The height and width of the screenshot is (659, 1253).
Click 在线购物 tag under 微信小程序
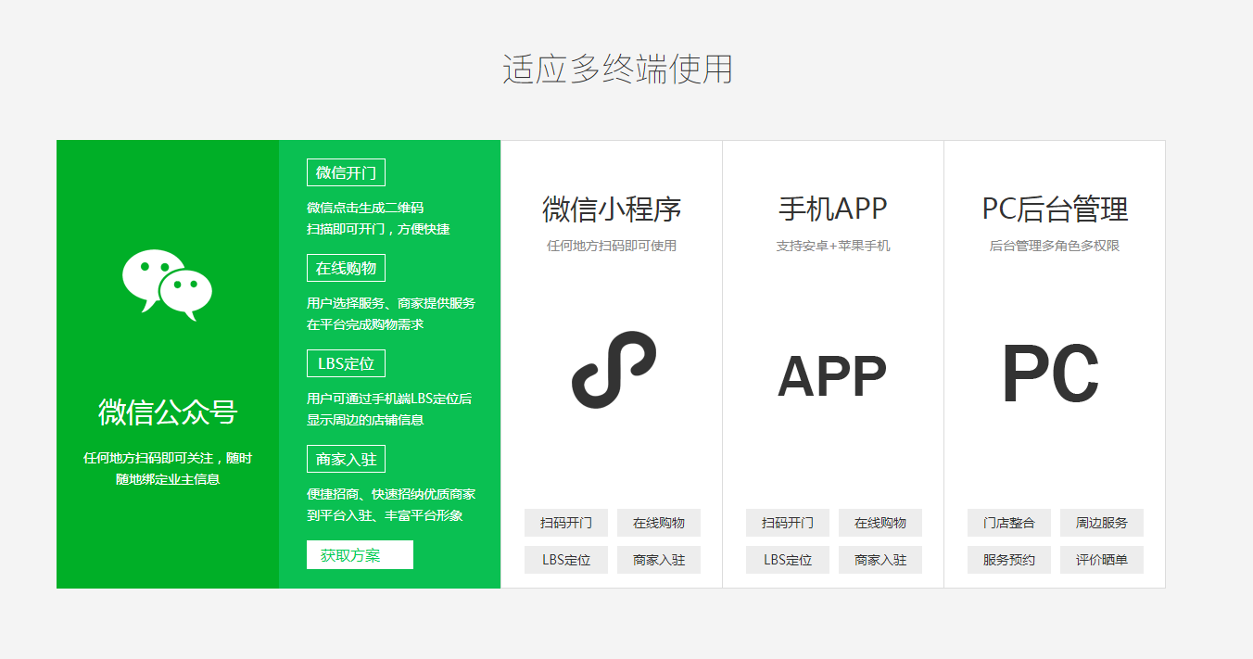point(659,523)
